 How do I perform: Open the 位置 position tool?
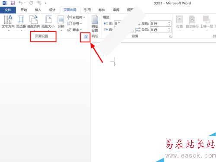pyautogui.click(x=180, y=23)
